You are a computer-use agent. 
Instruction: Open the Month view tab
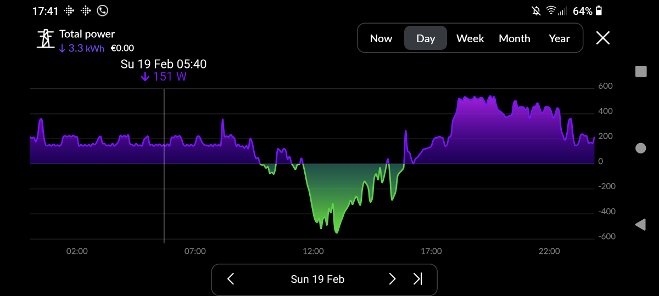coord(515,38)
